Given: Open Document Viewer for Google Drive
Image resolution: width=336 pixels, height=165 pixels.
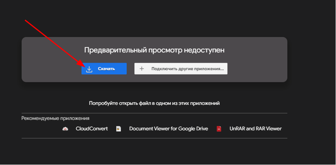Looking at the screenshot, I should [x=169, y=129].
